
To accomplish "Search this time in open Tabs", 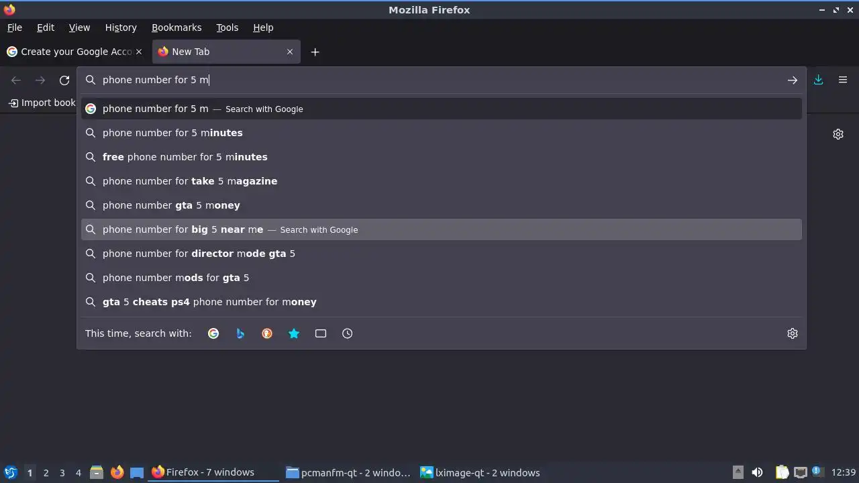I will click(321, 333).
